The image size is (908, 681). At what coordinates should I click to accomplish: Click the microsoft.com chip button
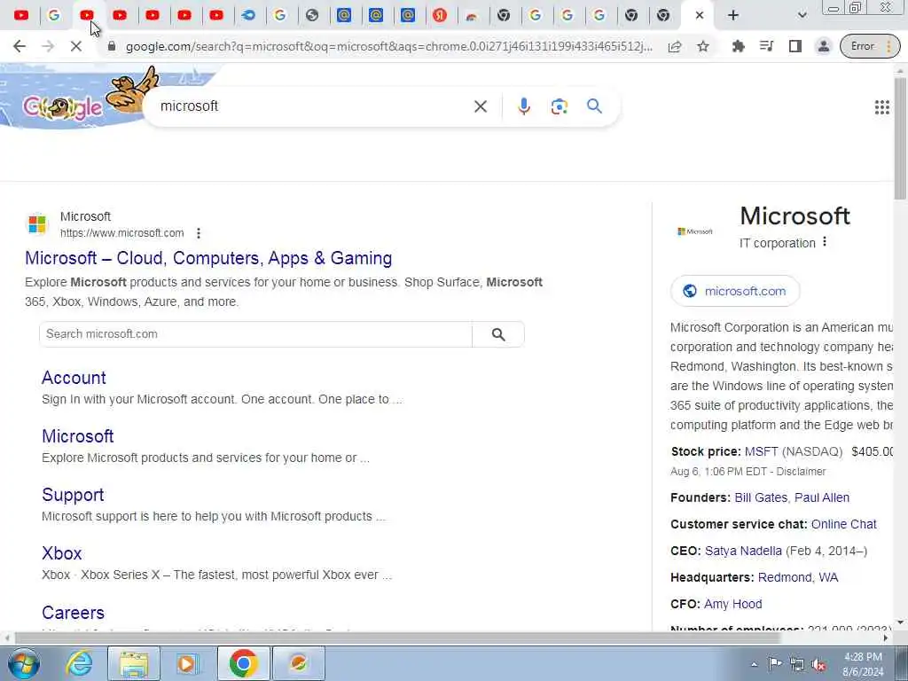point(735,291)
